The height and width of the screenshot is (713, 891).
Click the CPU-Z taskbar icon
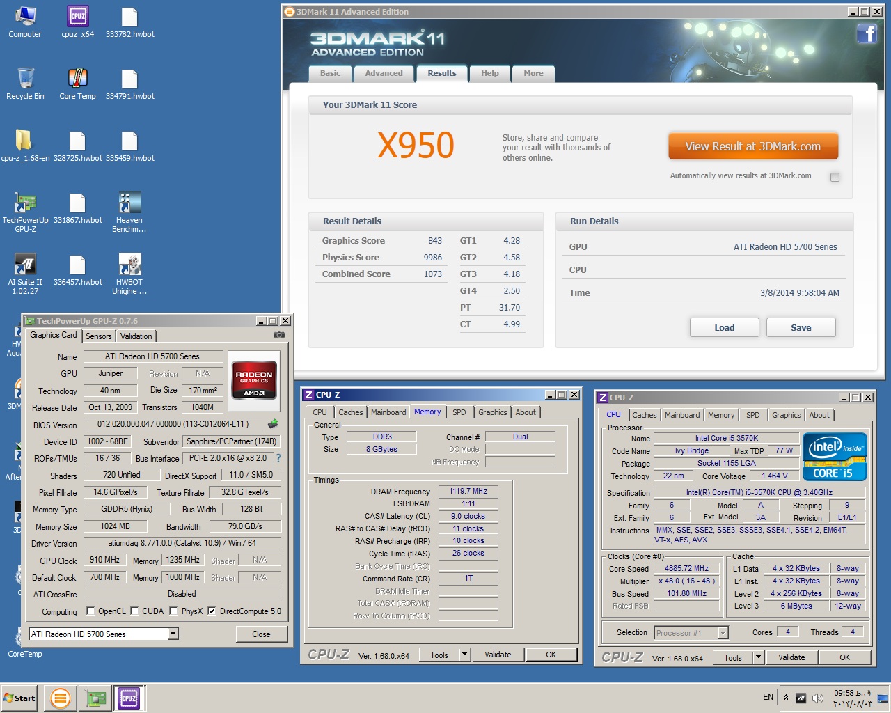(x=129, y=698)
